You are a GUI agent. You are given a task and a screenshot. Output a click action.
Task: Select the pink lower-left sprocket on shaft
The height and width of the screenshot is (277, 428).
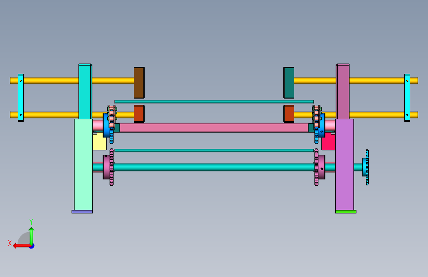click(112, 167)
